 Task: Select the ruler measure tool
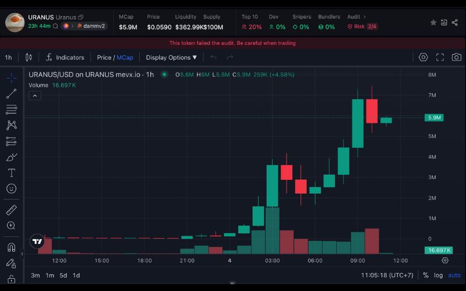(11, 210)
